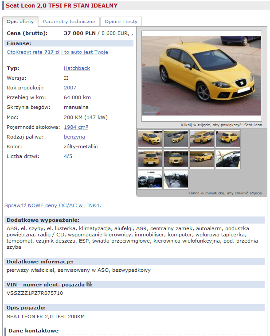
Task: Select thumbnail showing interior through open door
Action: [x=228, y=159]
